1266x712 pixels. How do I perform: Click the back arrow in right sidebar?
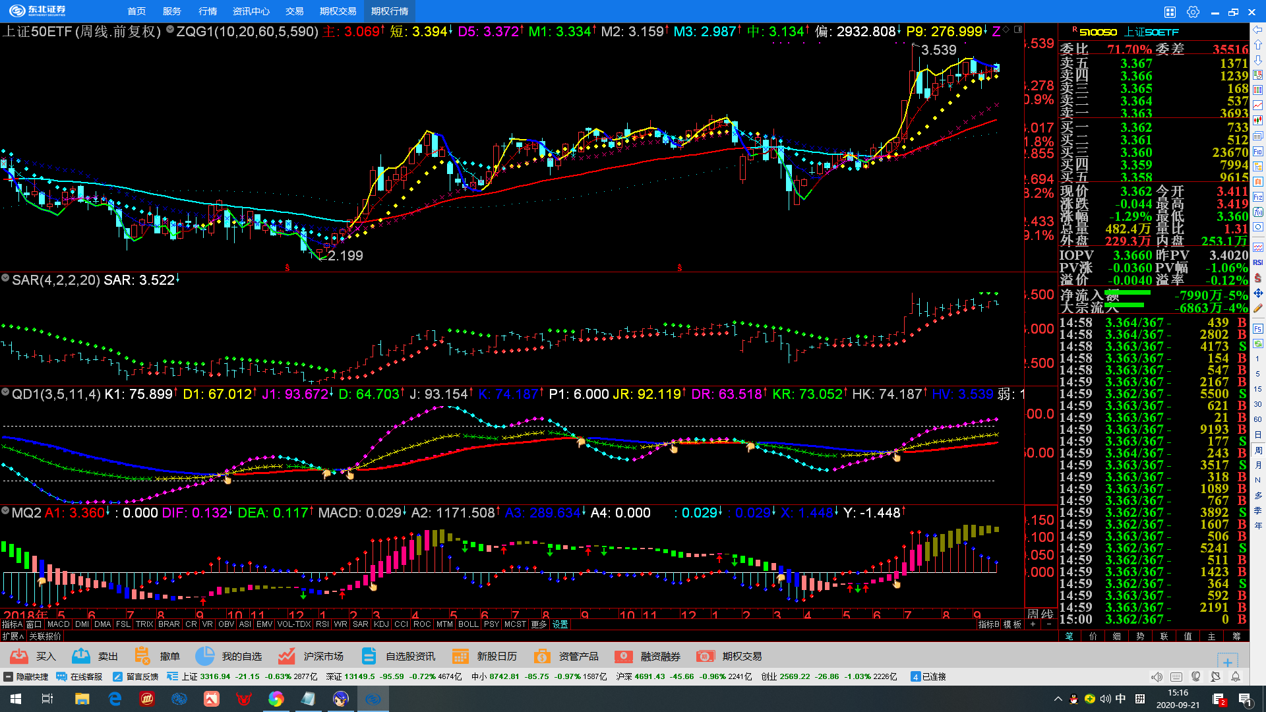(1258, 30)
